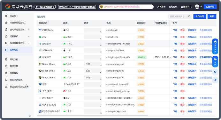The height and width of the screenshot is (120, 221).
Task: Open 真机套餐 in the top bar
Action: [x=161, y=7]
